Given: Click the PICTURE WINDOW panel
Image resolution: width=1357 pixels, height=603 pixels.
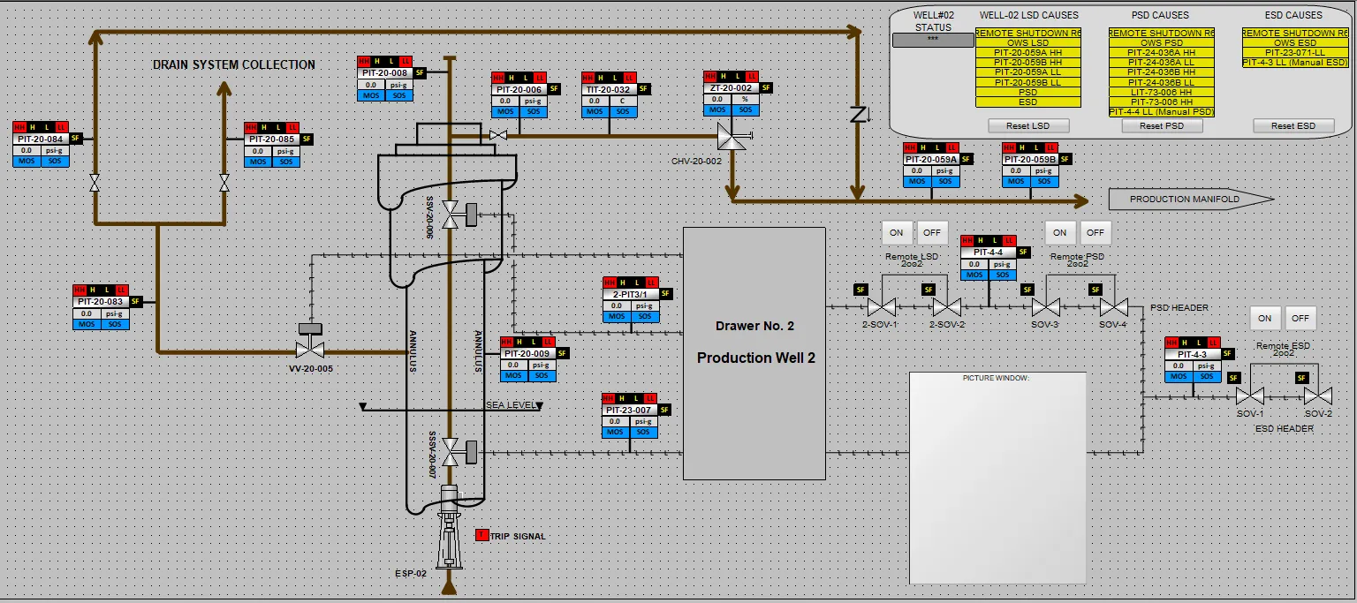Looking at the screenshot, I should (998, 478).
